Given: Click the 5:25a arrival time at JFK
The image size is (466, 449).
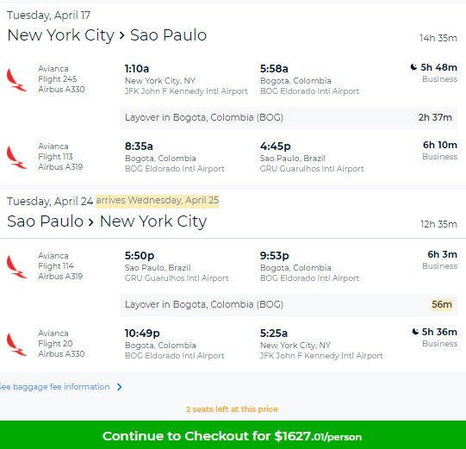Looking at the screenshot, I should pos(274,333).
